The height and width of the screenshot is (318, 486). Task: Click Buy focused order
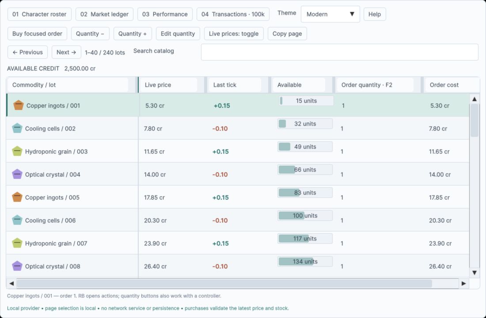pos(37,34)
